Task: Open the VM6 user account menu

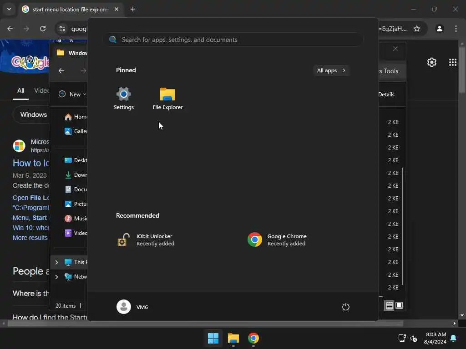Action: [x=132, y=307]
